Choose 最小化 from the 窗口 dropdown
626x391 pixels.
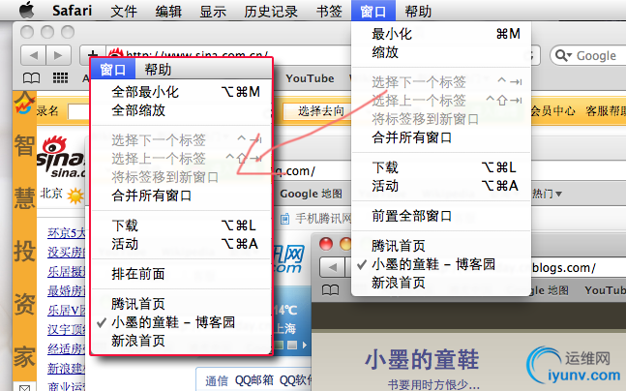[441, 34]
